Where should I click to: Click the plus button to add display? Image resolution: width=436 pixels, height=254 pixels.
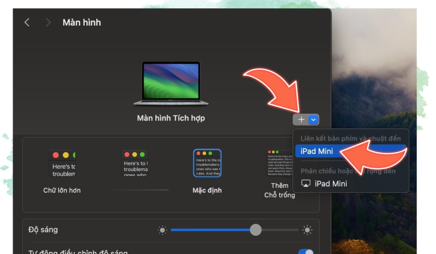(x=301, y=119)
